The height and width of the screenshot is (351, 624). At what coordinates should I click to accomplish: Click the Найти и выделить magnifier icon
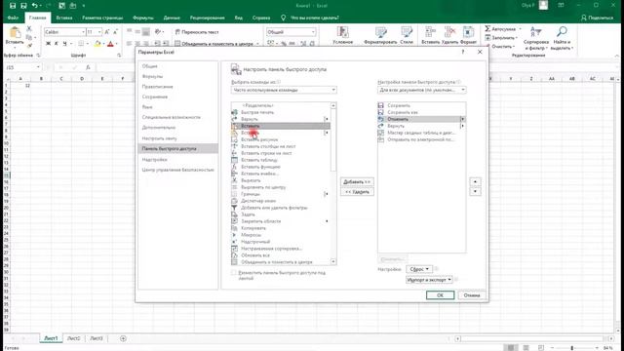(562, 32)
